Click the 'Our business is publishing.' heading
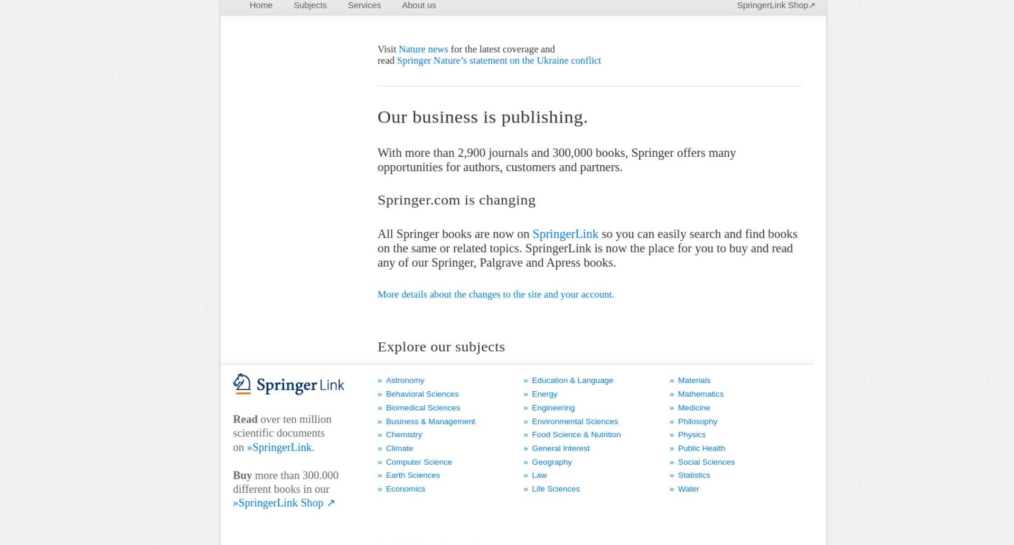Image resolution: width=1014 pixels, height=545 pixels. (x=482, y=117)
